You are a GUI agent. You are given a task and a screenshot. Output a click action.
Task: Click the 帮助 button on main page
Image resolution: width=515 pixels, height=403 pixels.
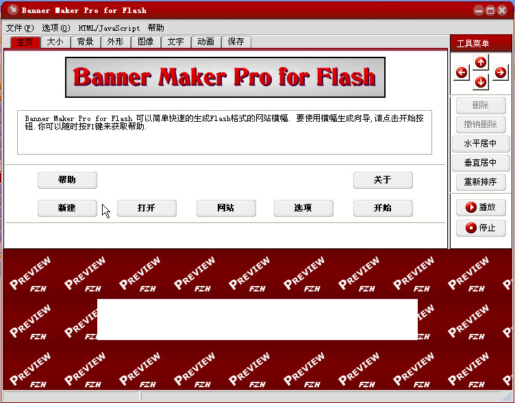point(67,180)
